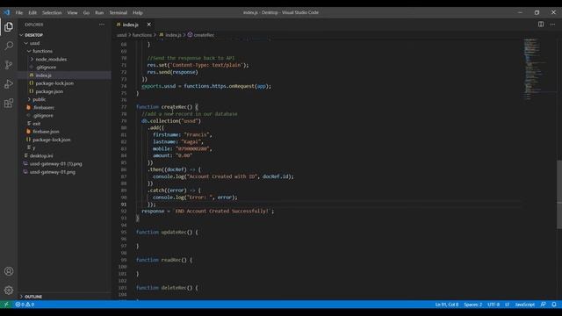Open the Explorer view in the activity bar
The image size is (562, 316).
point(9,27)
